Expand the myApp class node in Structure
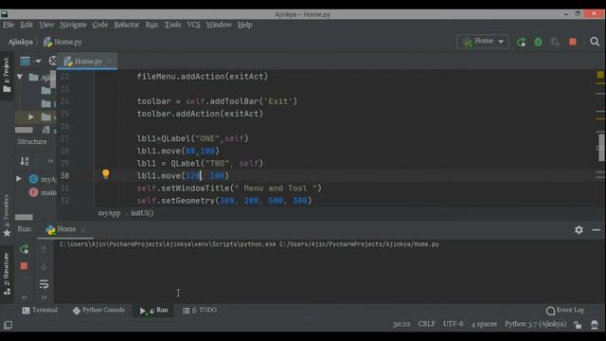Image resolution: width=606 pixels, height=341 pixels. pos(19,179)
